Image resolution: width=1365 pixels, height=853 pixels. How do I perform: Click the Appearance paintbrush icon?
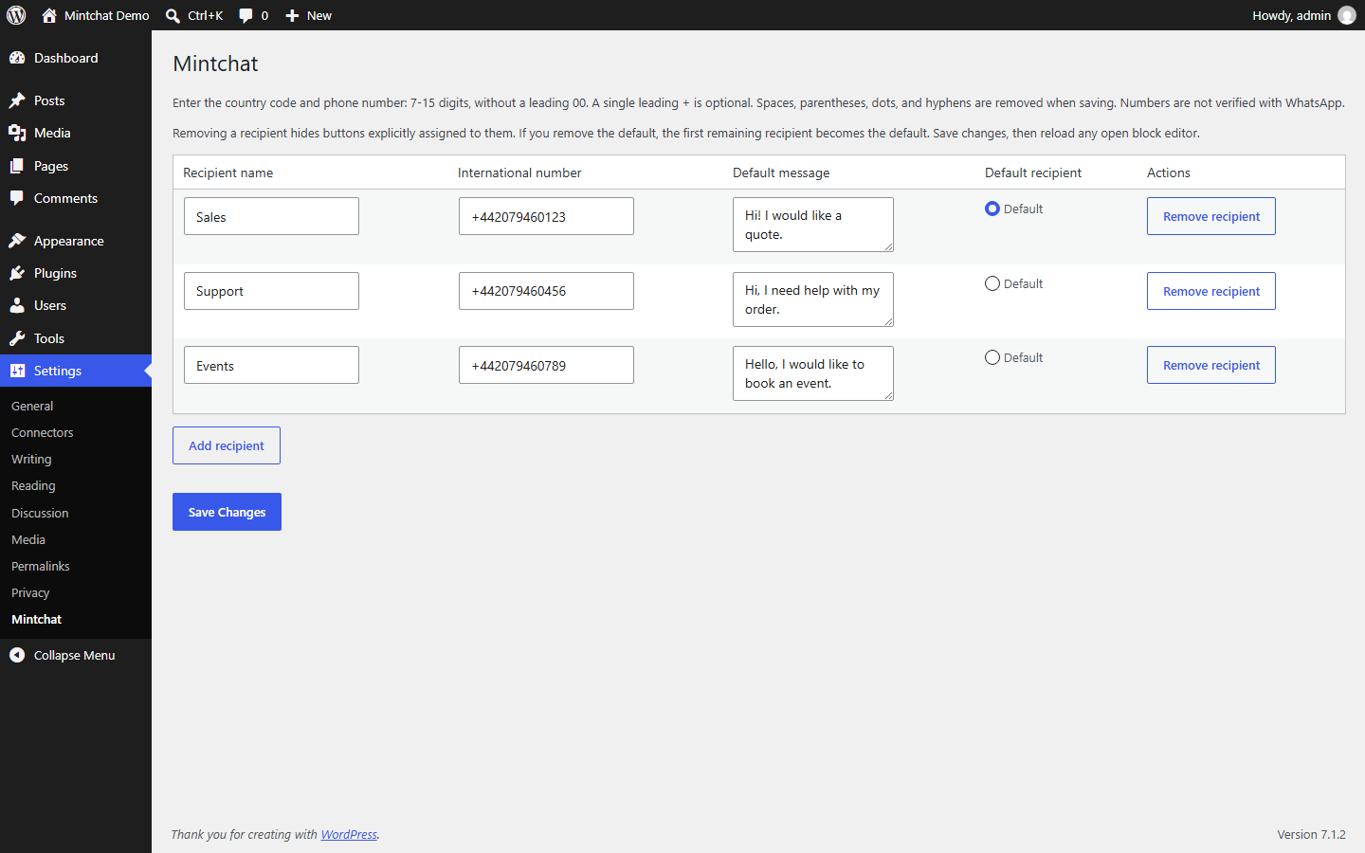(17, 241)
